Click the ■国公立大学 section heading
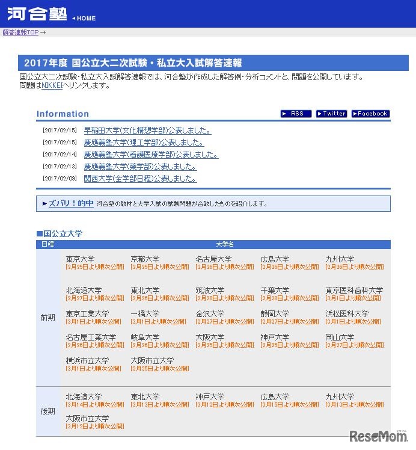The height and width of the screenshot is (450, 416). point(60,234)
